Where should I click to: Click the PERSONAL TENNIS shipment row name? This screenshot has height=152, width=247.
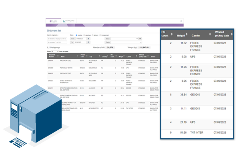[x=66, y=68]
